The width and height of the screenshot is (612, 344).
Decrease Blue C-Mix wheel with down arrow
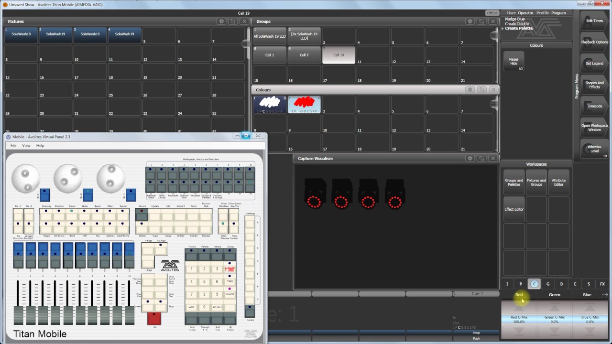pyautogui.click(x=590, y=331)
